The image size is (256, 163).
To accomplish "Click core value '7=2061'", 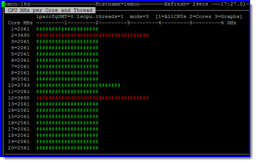I will [x=20, y=66].
